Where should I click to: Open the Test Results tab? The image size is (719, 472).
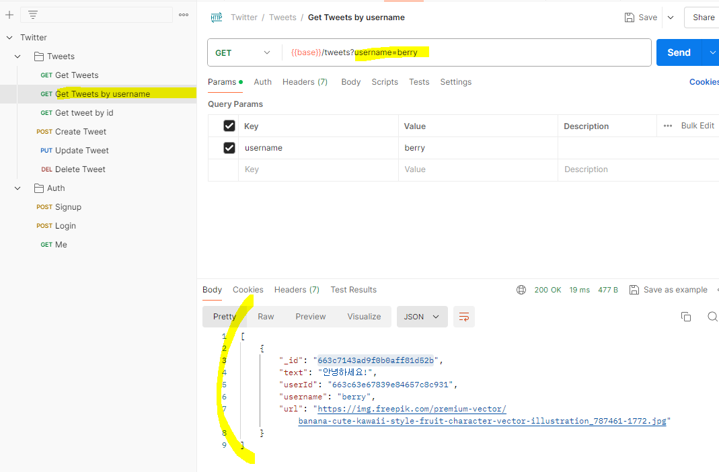point(354,290)
